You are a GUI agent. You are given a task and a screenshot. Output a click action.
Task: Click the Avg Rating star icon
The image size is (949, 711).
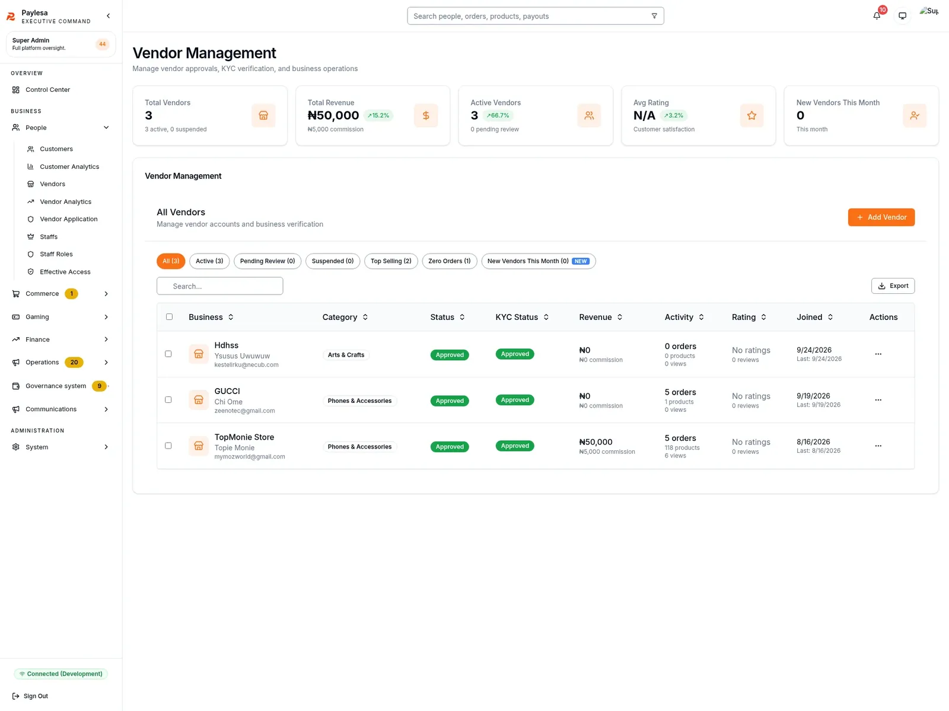click(x=751, y=116)
